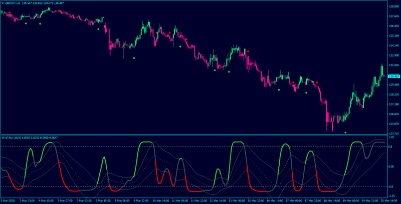Click the 11 Mar 06:00 time label
The width and height of the screenshot is (401, 204).
tap(179, 201)
